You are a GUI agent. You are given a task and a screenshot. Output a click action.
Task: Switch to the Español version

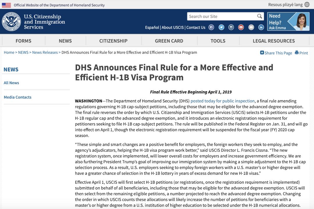[x=152, y=27]
